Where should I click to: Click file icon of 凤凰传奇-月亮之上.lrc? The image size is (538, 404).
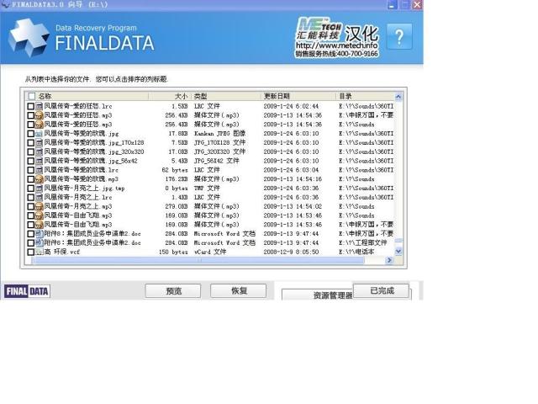pos(40,197)
